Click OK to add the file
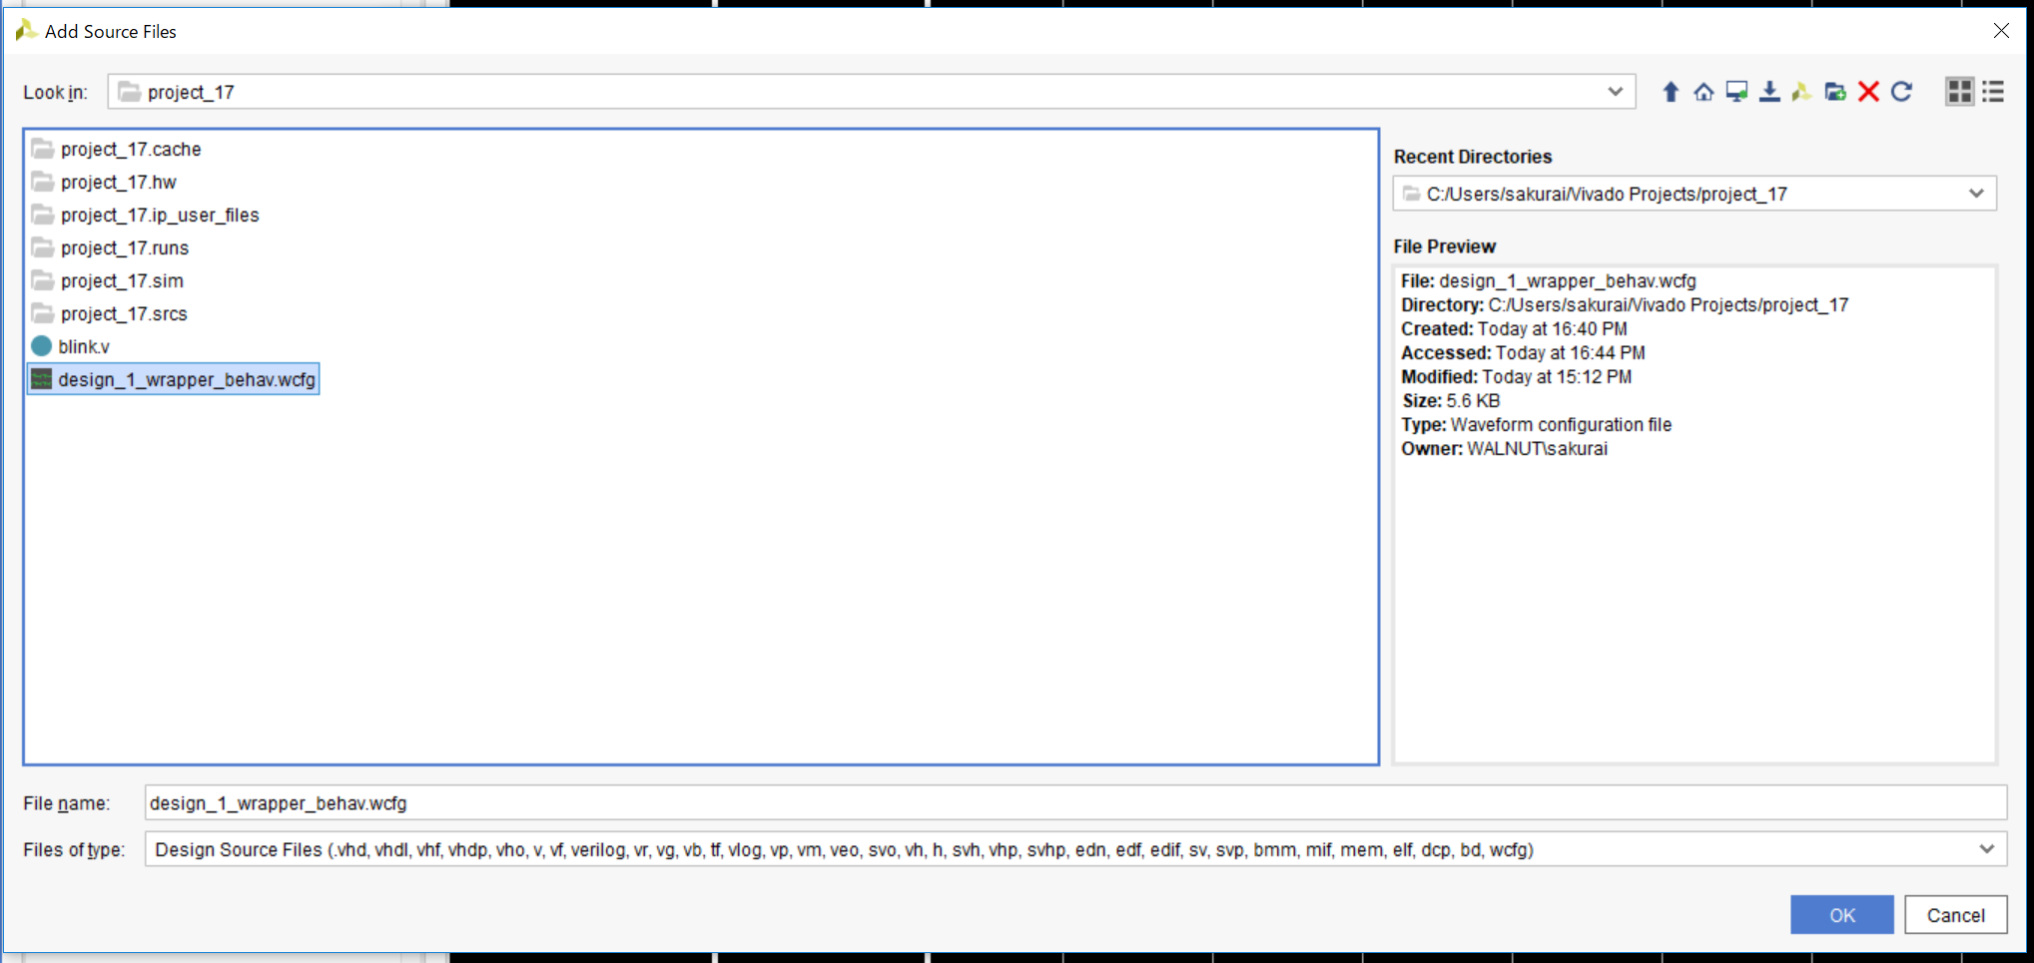 pos(1841,915)
